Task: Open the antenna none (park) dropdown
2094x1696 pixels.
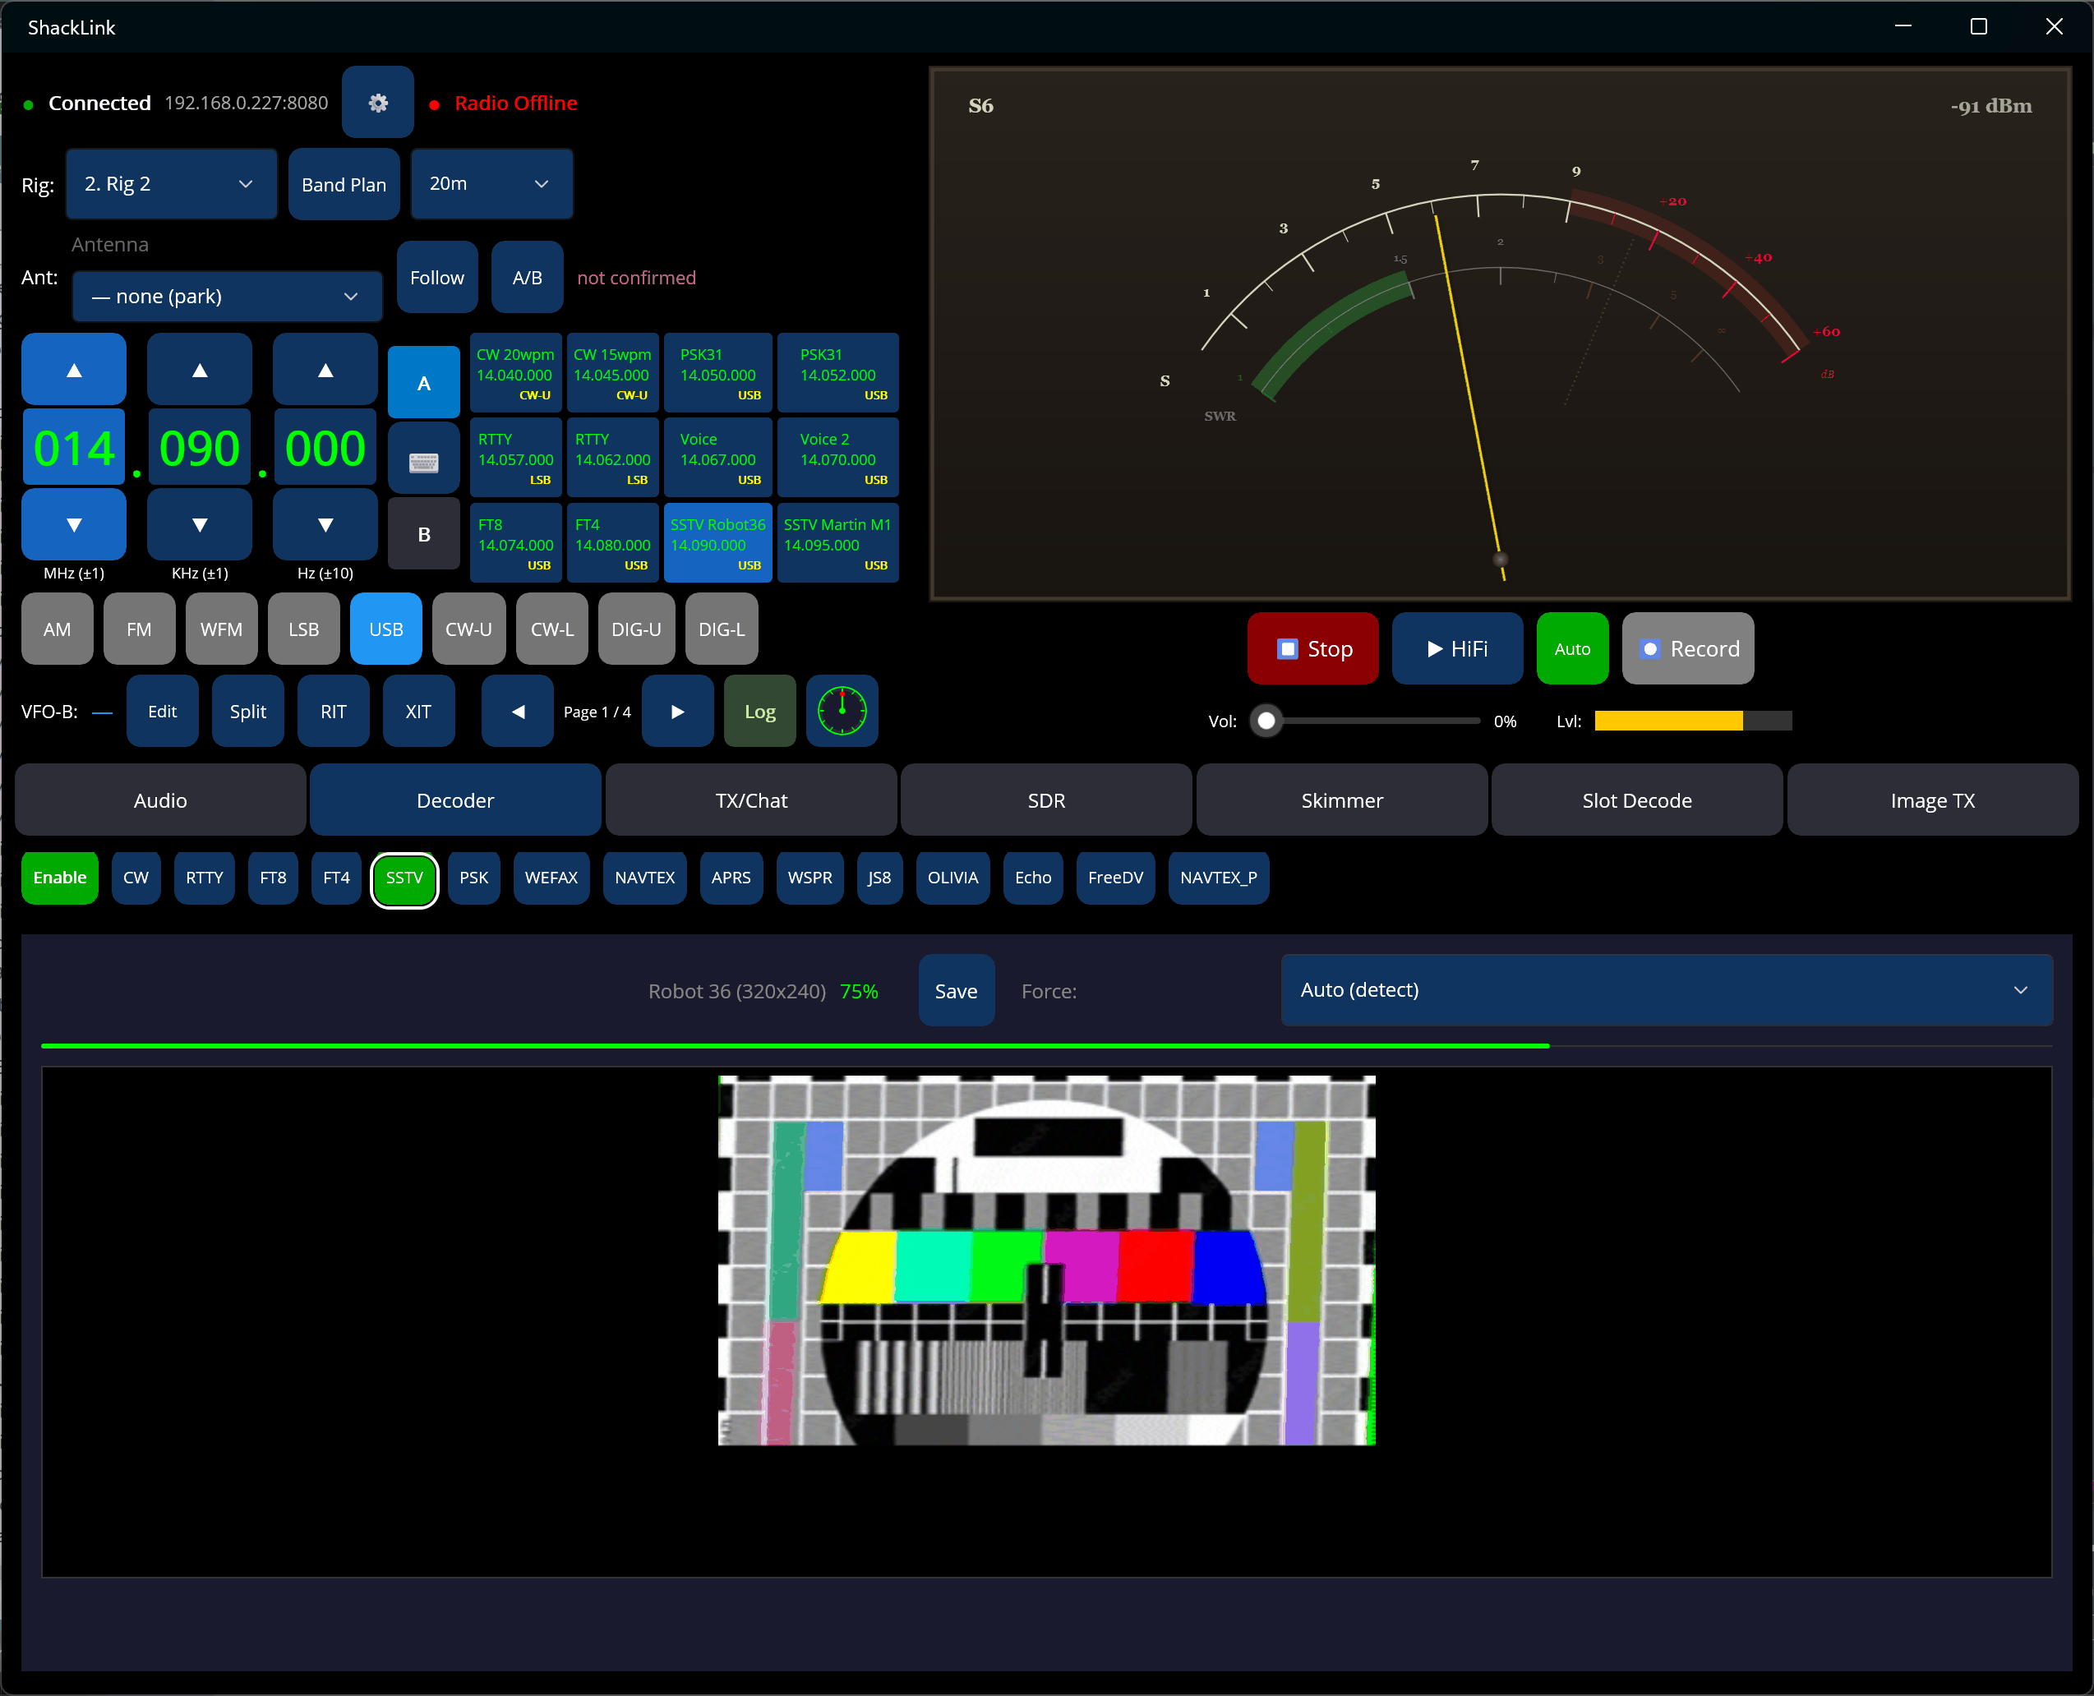Action: pos(228,296)
